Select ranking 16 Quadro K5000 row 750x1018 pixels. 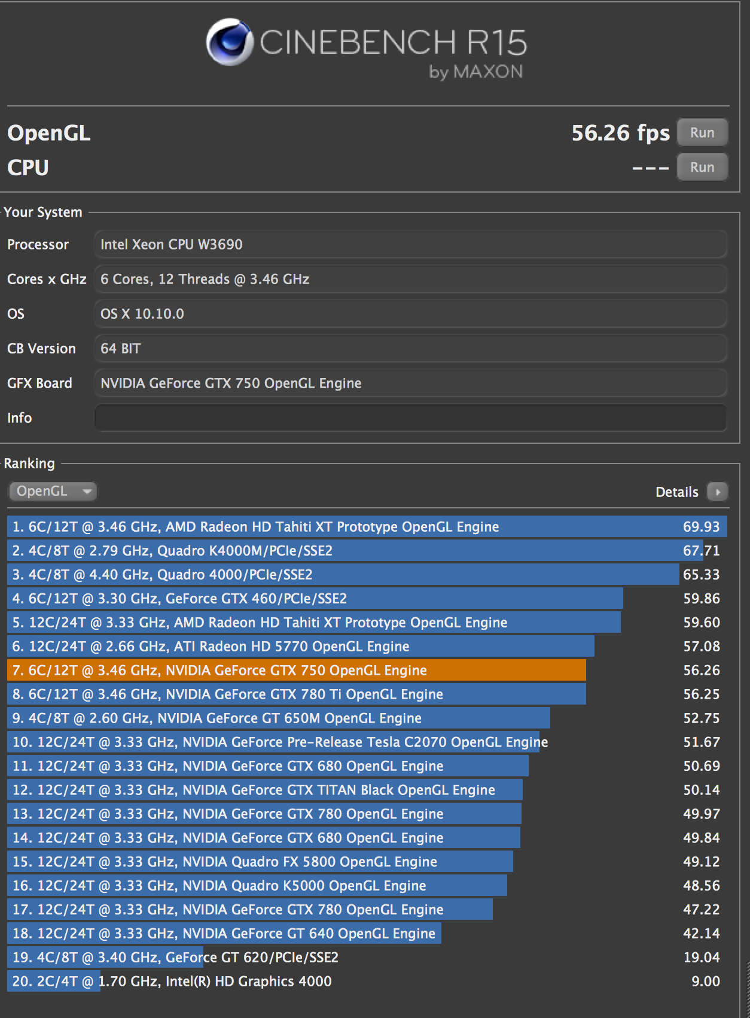367,885
